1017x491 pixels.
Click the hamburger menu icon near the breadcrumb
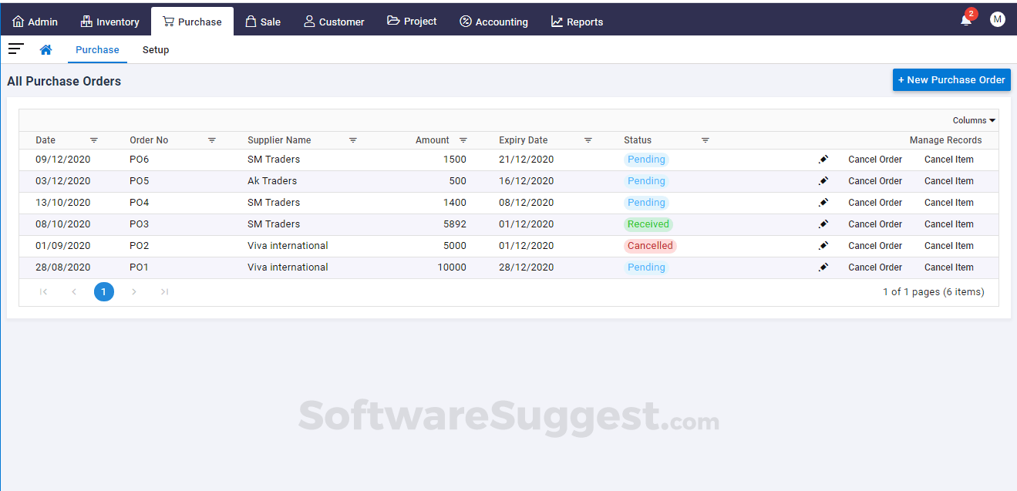15,49
